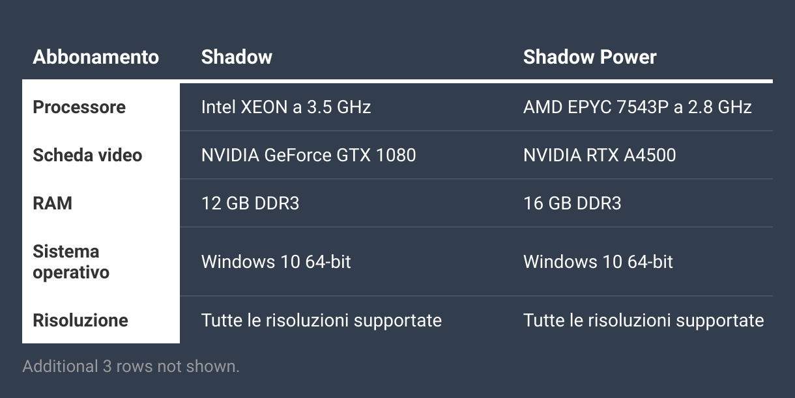The image size is (795, 398).
Task: Select the NVIDIA RTX A4500 cell
Action: 600,155
